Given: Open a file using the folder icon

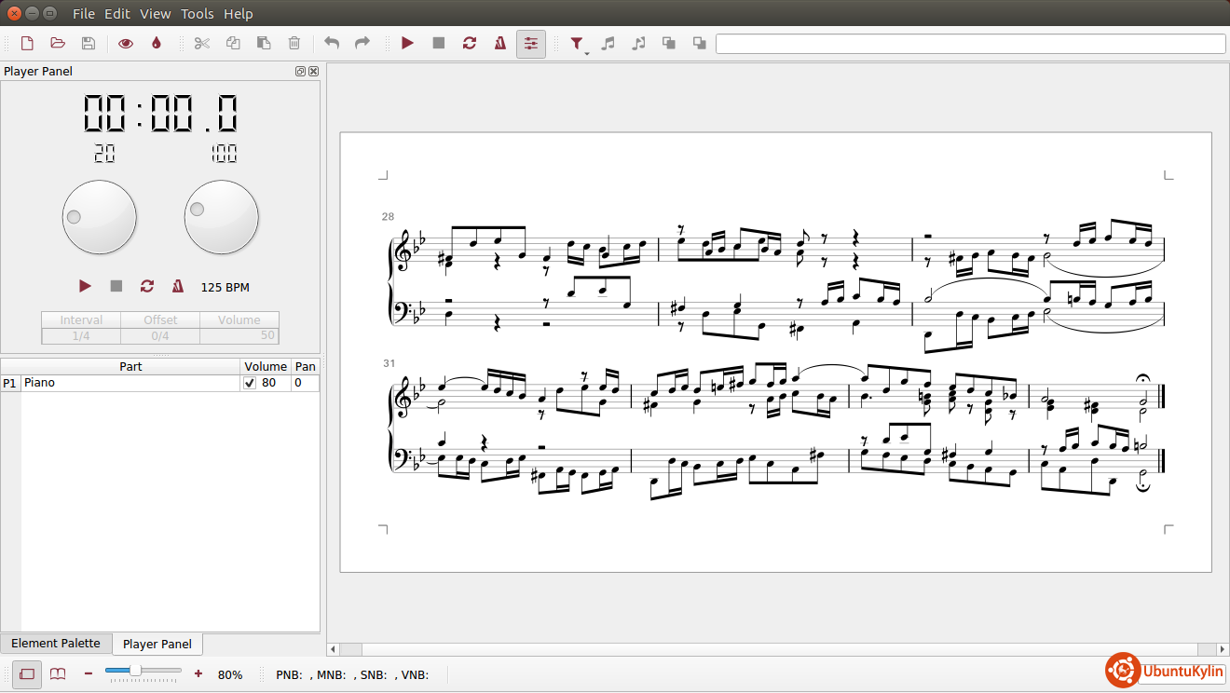Looking at the screenshot, I should click(x=58, y=43).
